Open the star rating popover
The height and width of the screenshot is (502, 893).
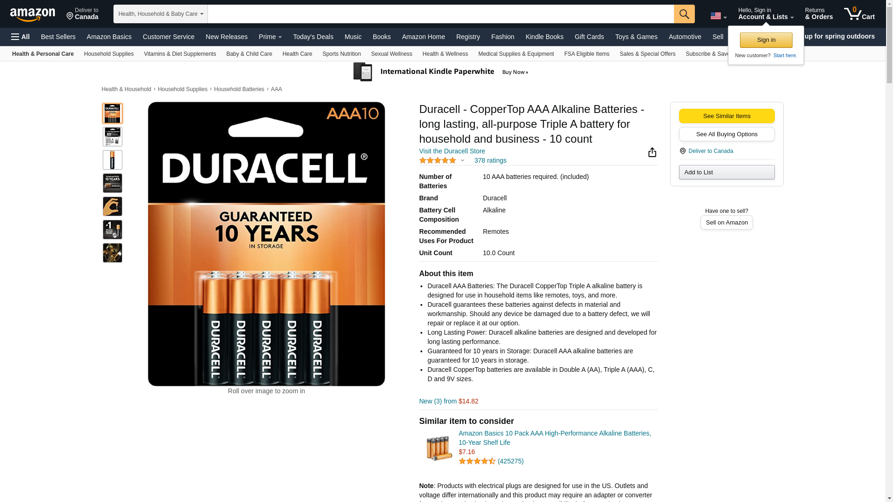(x=441, y=160)
